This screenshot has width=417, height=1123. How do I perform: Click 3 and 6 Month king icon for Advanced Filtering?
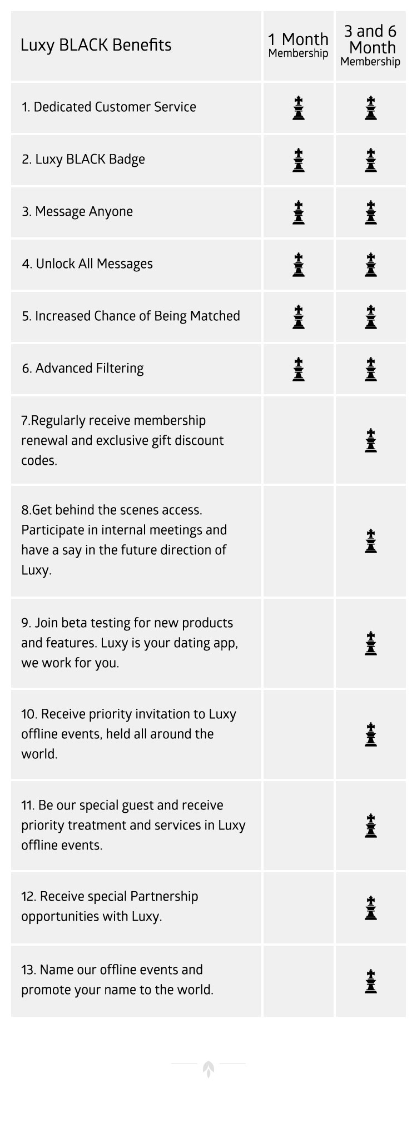tap(371, 369)
